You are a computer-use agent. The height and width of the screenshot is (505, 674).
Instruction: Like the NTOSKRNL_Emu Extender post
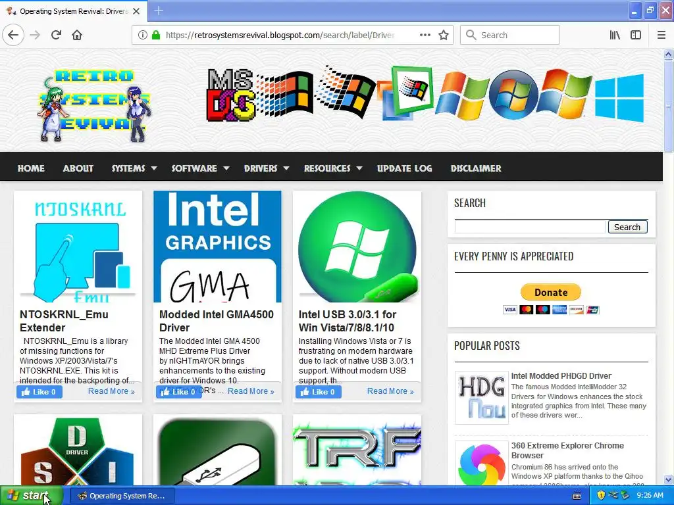(39, 392)
